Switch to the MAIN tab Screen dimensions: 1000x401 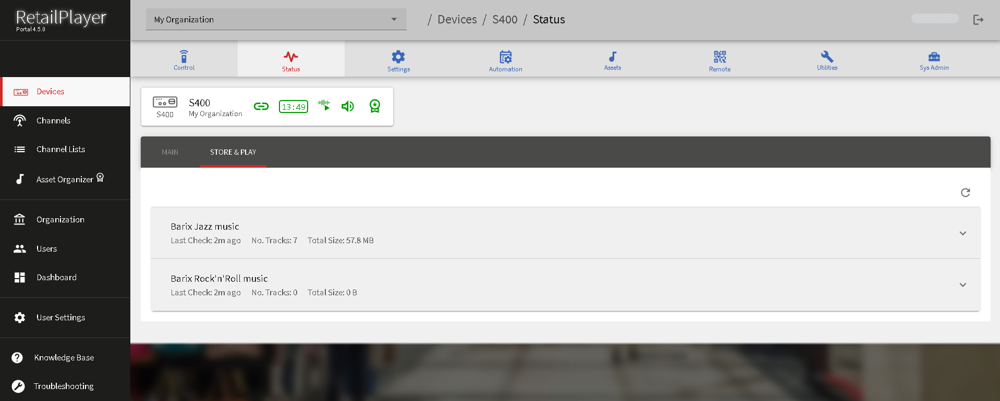(x=170, y=152)
